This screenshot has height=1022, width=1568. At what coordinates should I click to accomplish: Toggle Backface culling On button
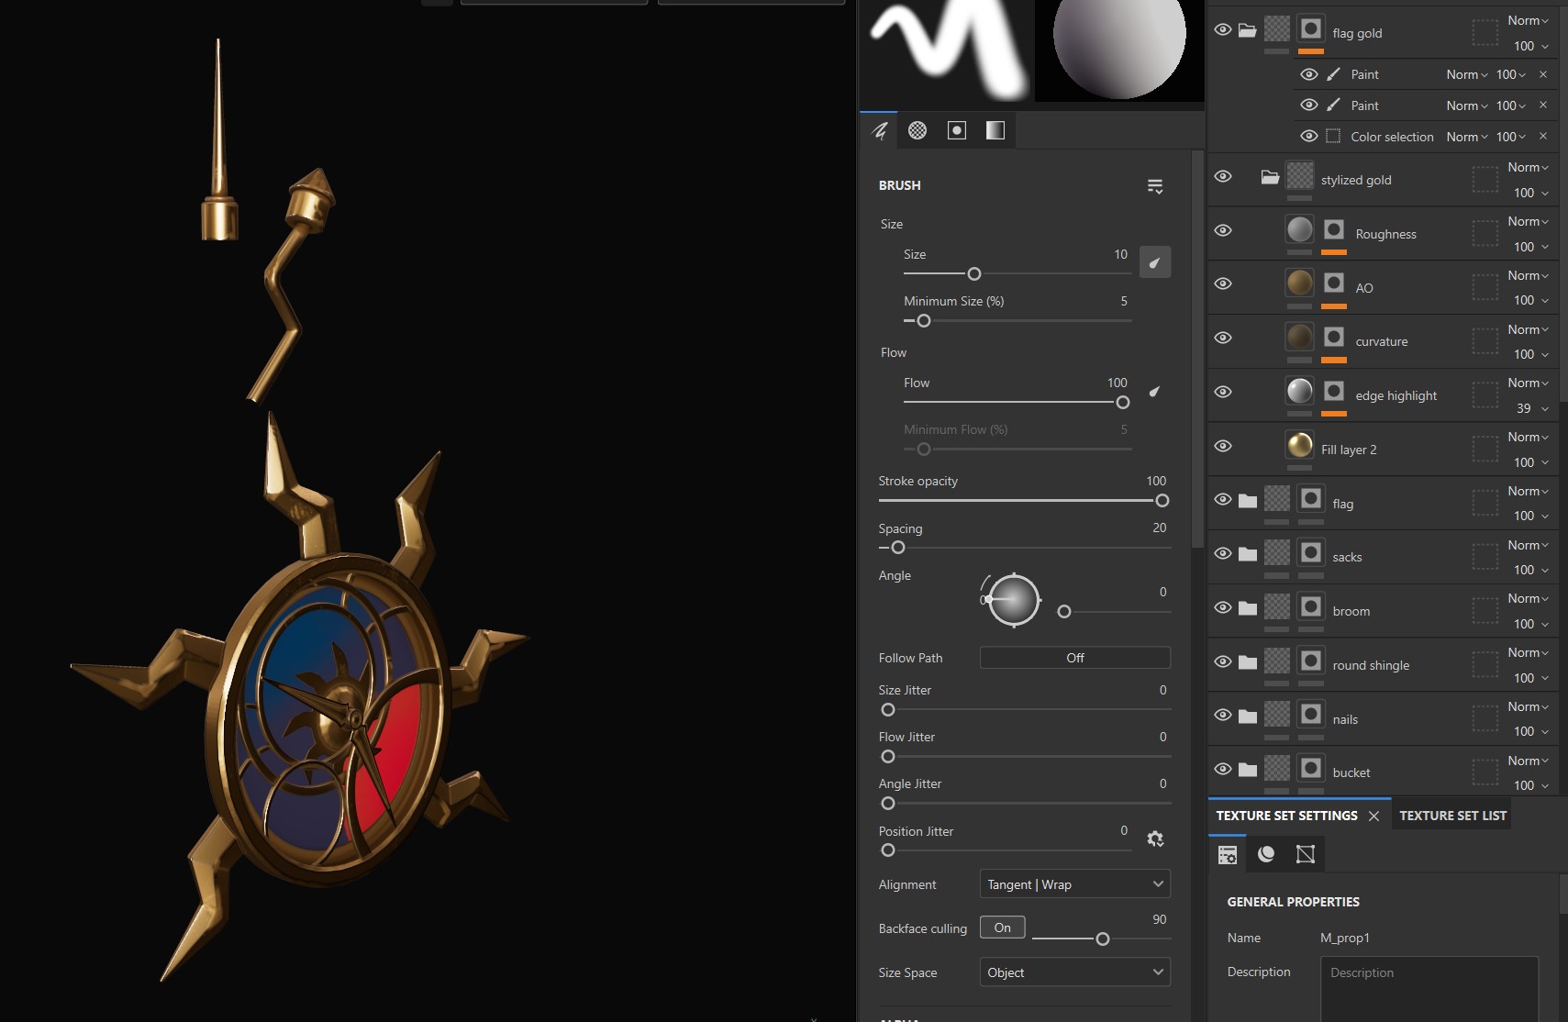click(x=1003, y=928)
